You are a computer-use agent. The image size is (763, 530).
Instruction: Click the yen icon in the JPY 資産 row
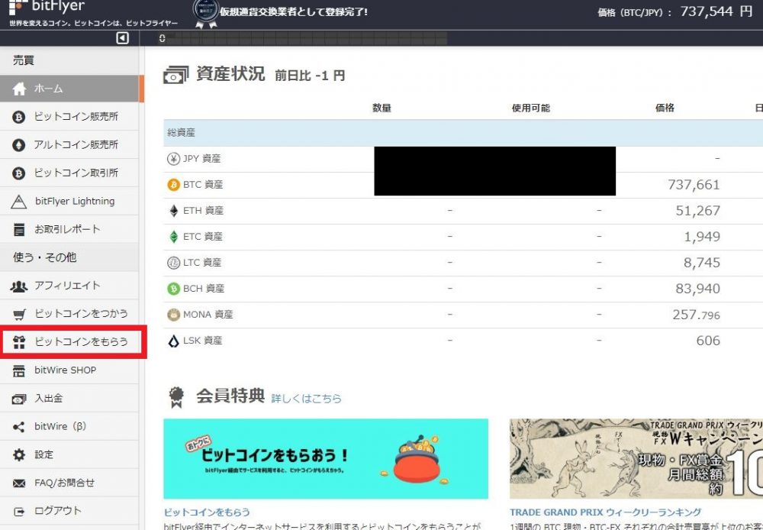point(173,159)
